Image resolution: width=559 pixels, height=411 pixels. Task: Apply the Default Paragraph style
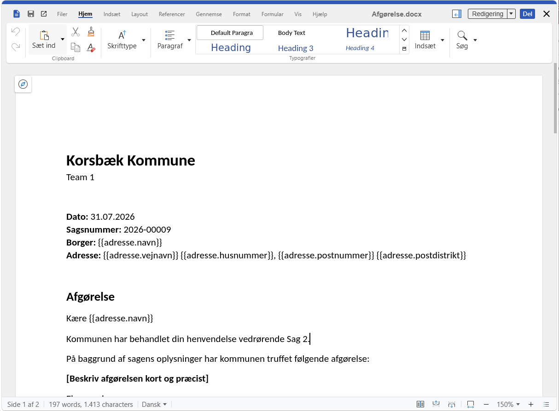(230, 33)
